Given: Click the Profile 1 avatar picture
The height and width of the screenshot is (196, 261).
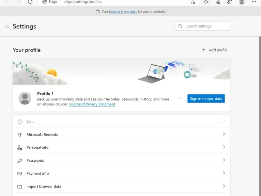Looking at the screenshot, I should click(x=25, y=98).
